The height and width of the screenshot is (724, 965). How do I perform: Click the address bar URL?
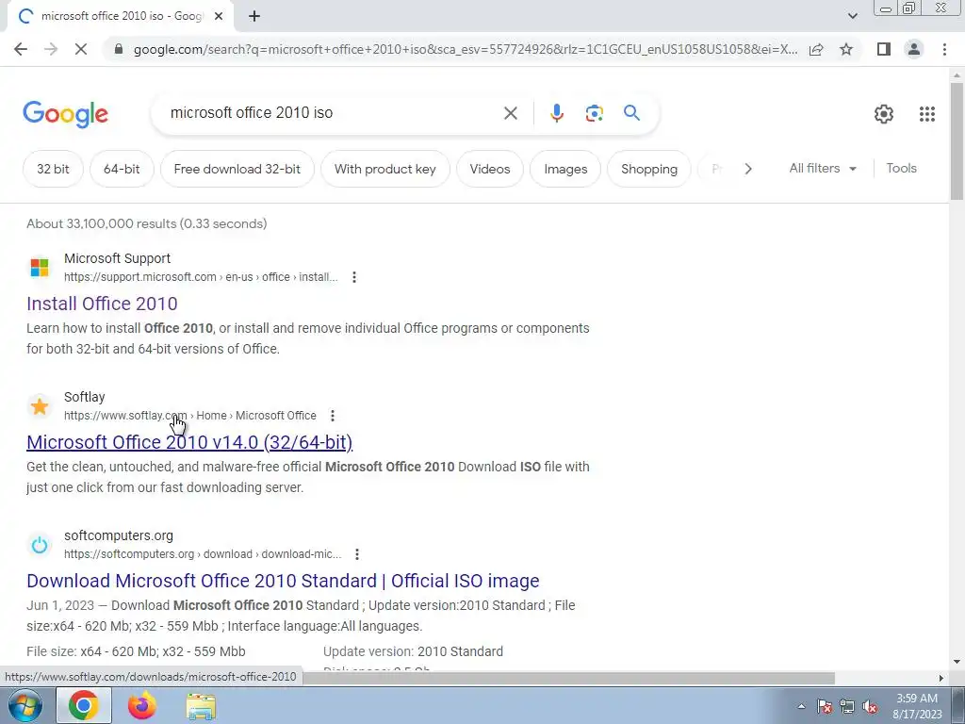pos(466,49)
